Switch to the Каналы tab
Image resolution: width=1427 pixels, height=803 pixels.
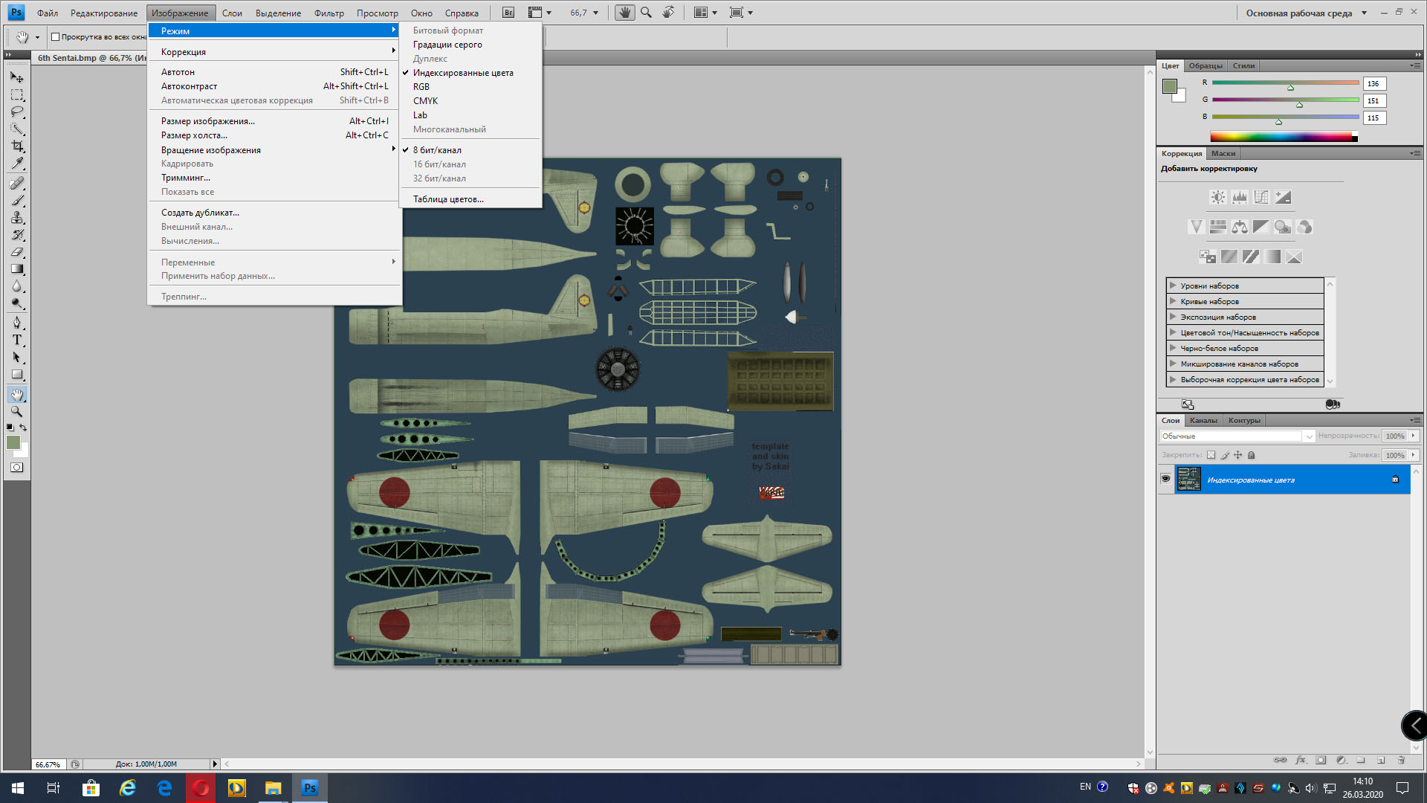tap(1203, 421)
